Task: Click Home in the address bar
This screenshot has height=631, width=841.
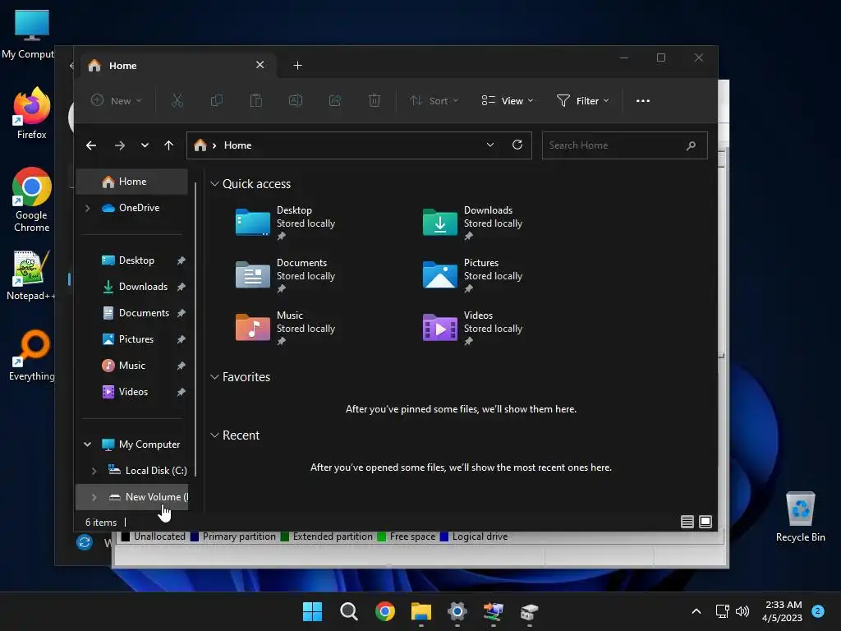Action: 237,145
